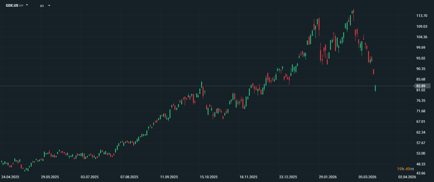This screenshot has height=182, width=434.
Task: Click the 05.03.2026 date axis label
Action: click(368, 177)
